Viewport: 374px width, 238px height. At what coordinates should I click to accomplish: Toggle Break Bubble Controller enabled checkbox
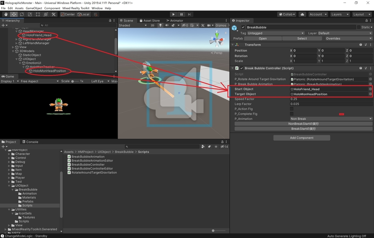(x=242, y=68)
